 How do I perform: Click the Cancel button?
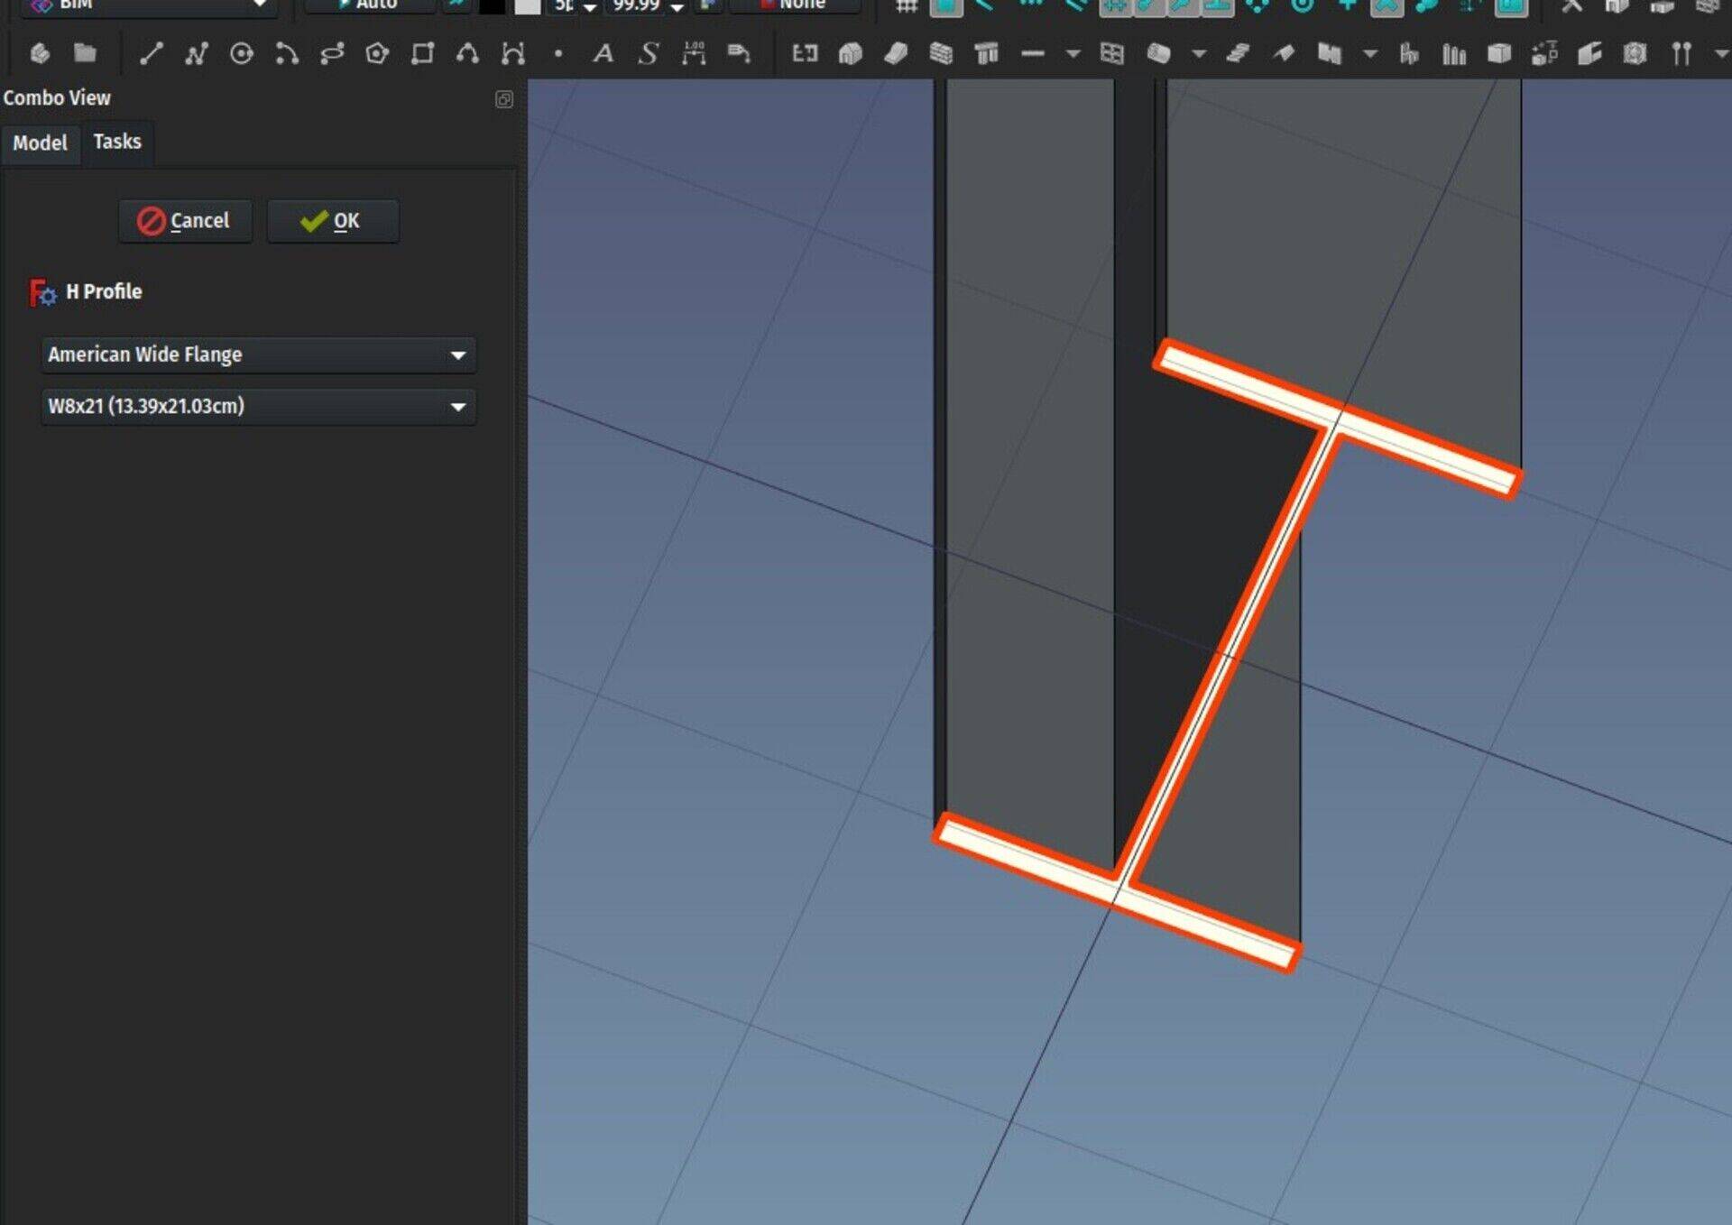185,221
